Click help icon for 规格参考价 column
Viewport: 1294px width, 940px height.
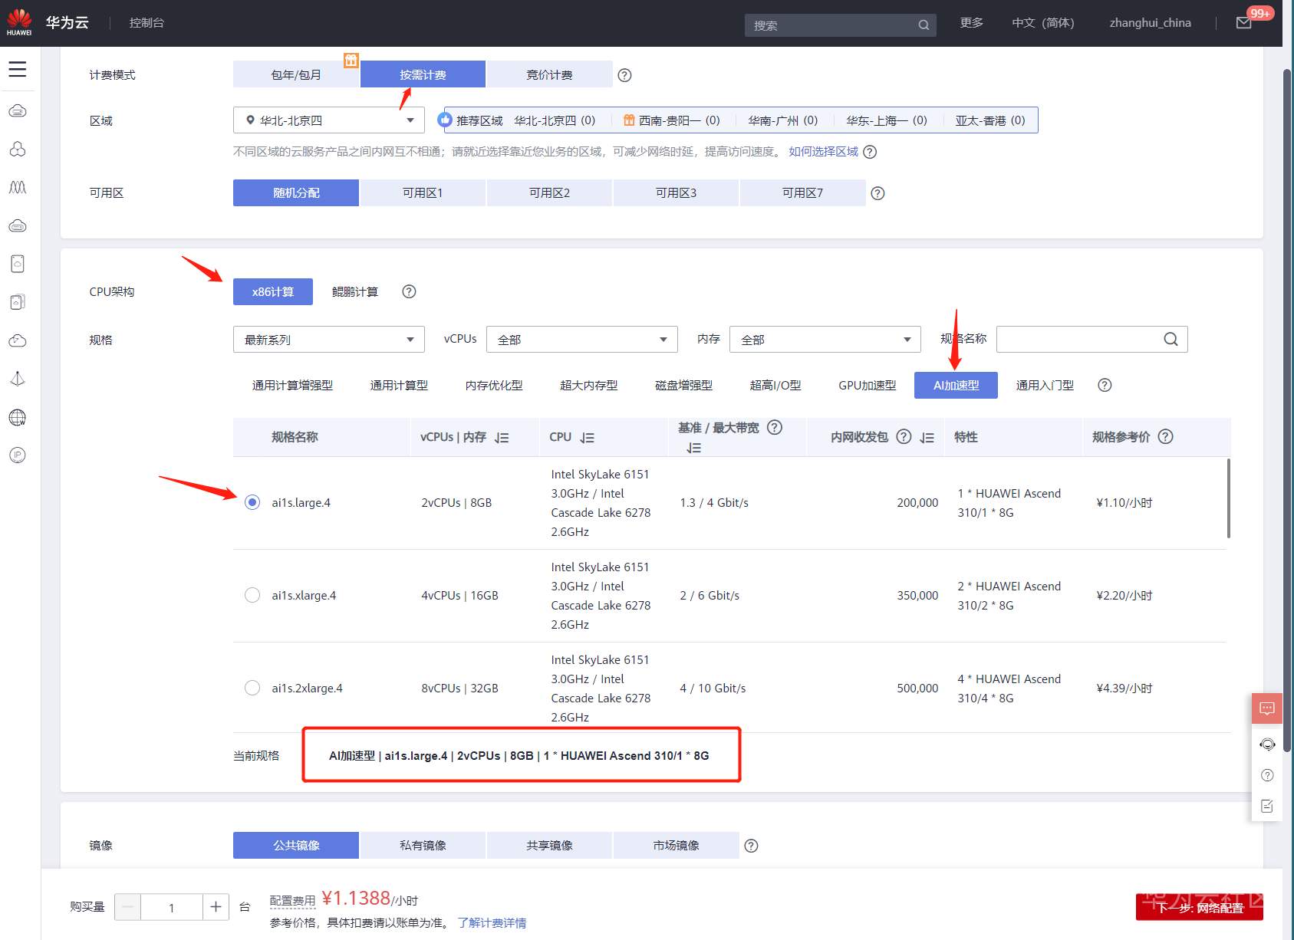coord(1165,436)
